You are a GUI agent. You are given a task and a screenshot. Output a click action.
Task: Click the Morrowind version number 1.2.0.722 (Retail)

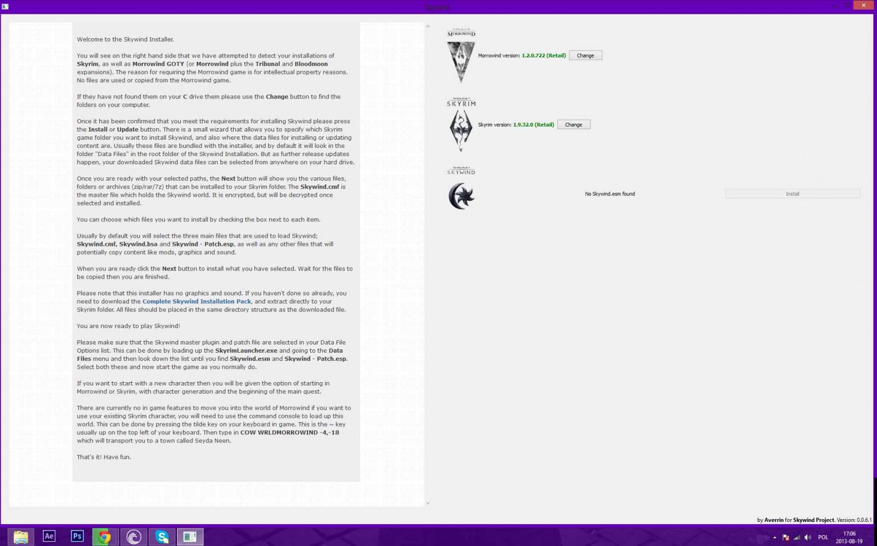(544, 55)
